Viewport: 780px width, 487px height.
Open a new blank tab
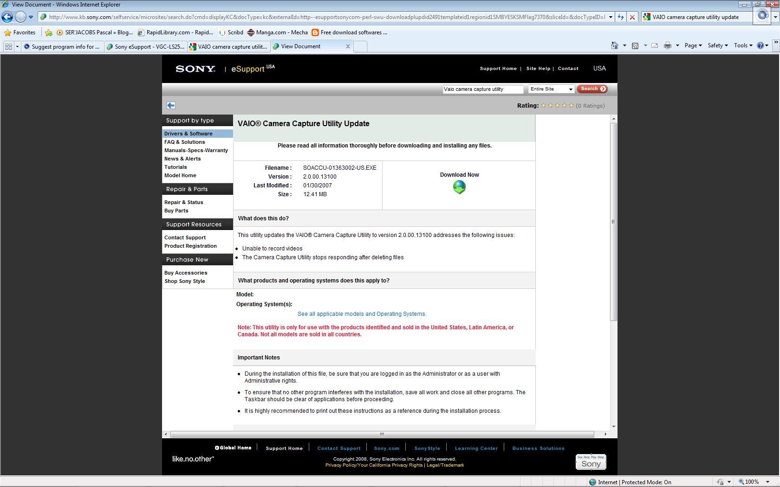360,46
